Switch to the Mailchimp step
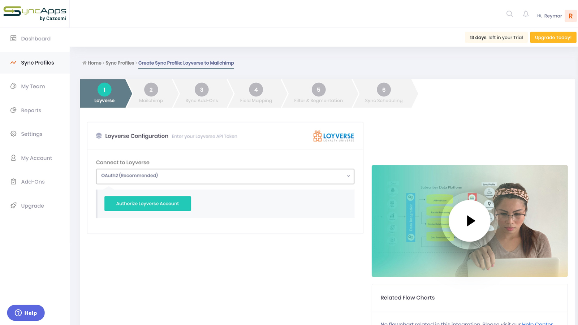Viewport: 578px width, 325px height. pos(151,93)
